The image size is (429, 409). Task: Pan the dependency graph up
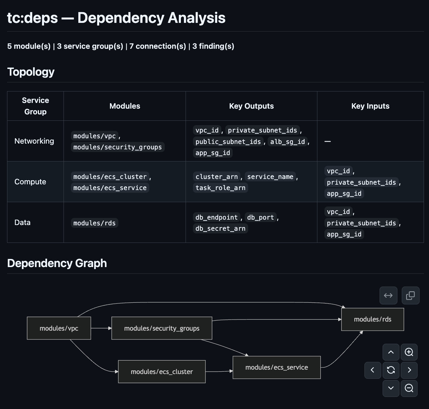[x=391, y=352]
